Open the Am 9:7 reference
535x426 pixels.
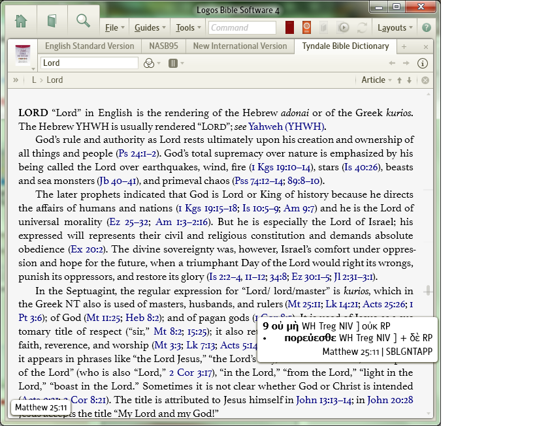299,208
